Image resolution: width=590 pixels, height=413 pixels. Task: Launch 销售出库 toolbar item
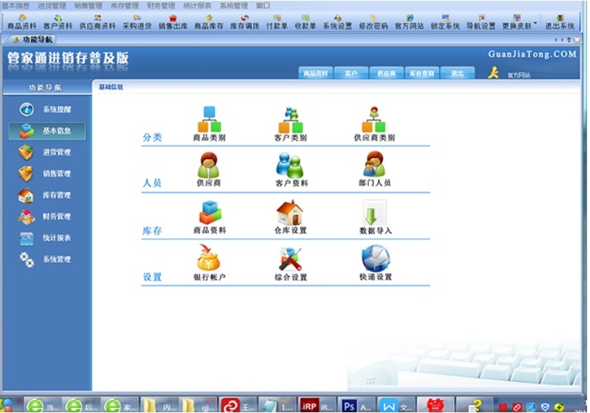tap(173, 22)
